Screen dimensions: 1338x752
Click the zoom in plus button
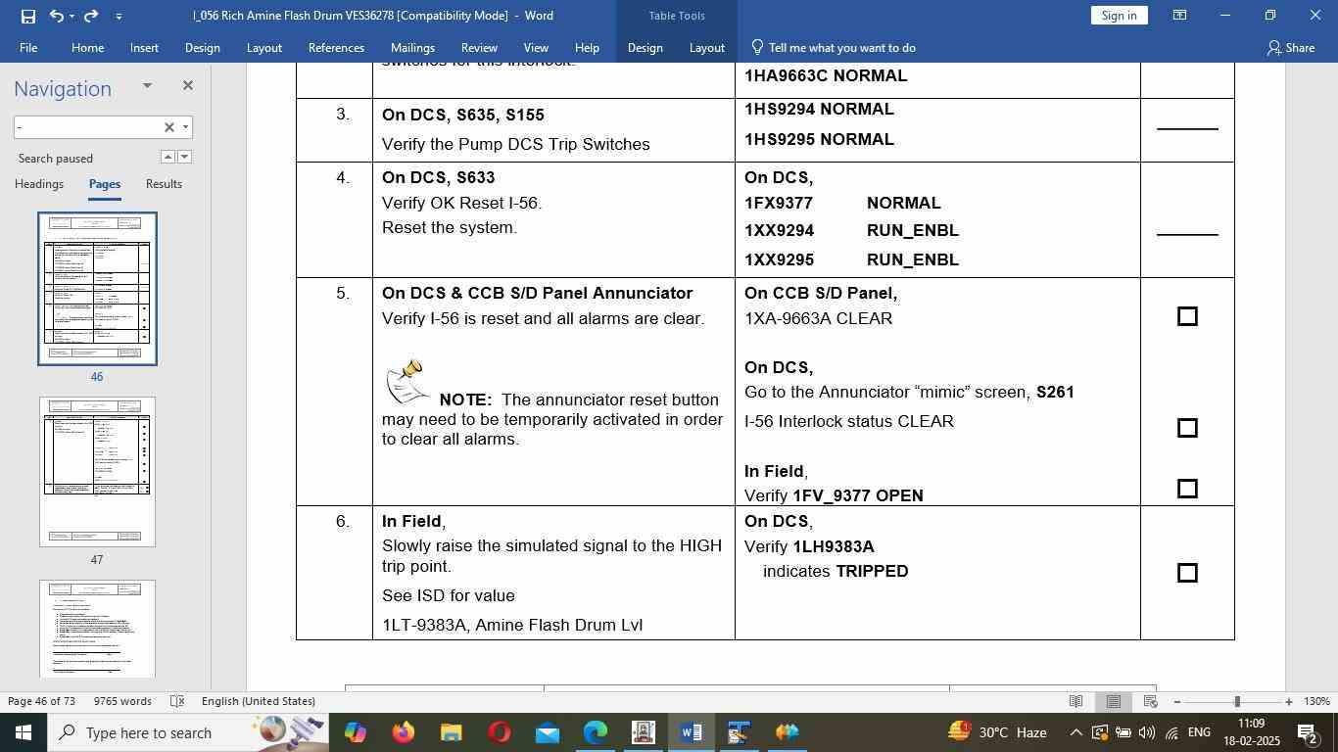click(1289, 701)
